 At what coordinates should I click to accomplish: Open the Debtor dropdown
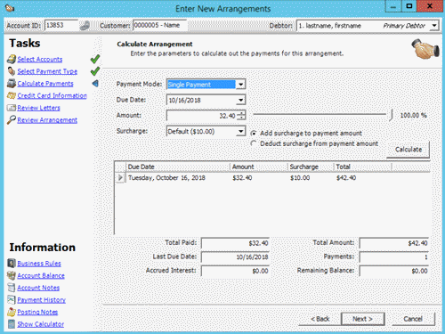pyautogui.click(x=434, y=26)
